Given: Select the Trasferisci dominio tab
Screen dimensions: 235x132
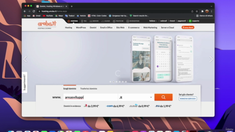Looking at the screenshot, I should point(88,89).
